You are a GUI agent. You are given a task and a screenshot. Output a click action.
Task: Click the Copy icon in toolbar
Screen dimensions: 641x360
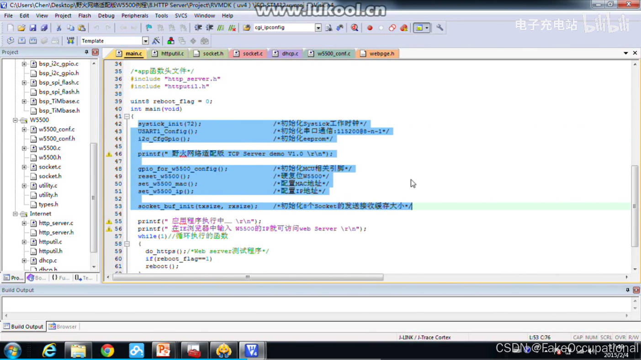click(70, 28)
